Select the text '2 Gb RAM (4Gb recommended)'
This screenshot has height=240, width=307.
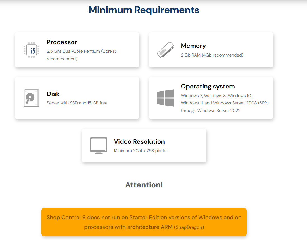(212, 55)
